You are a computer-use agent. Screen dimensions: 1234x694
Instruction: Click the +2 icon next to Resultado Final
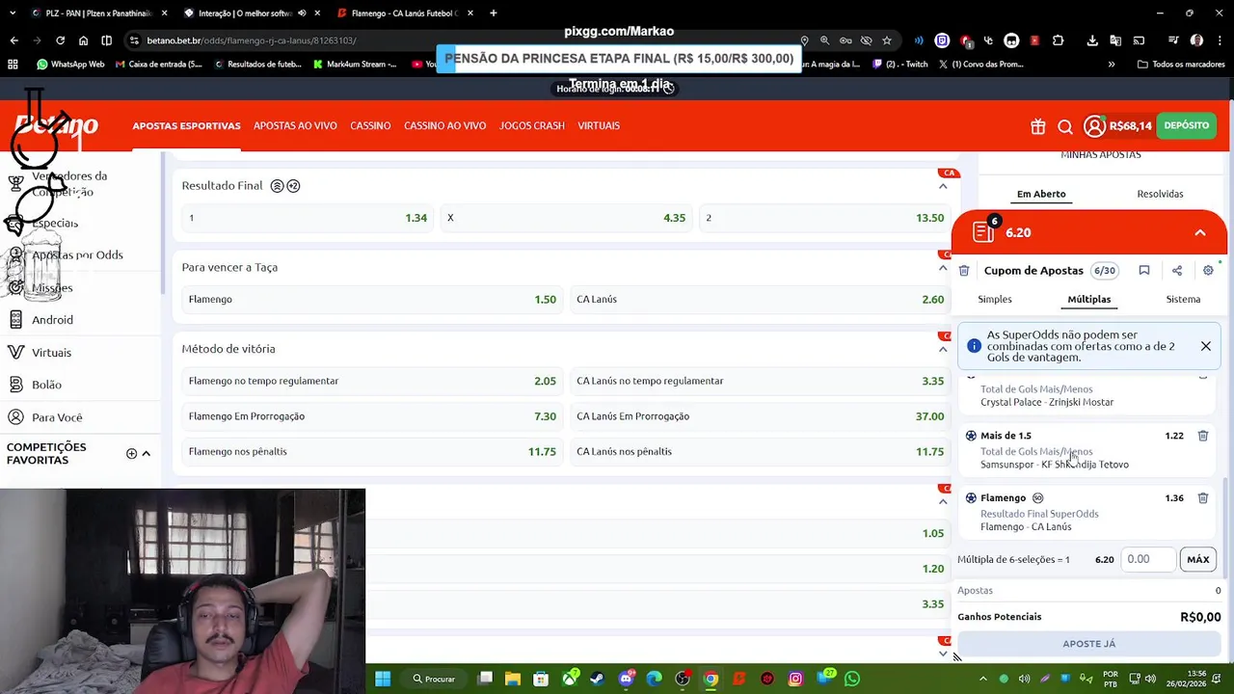tap(293, 186)
